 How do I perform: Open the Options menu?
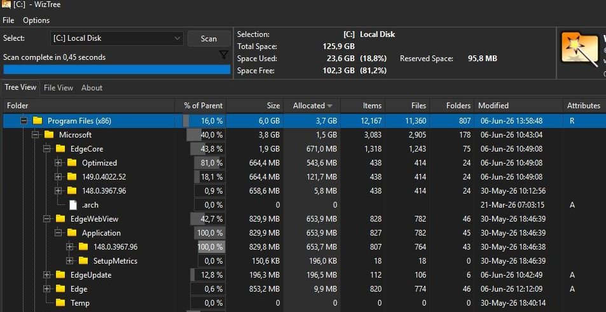coord(36,20)
